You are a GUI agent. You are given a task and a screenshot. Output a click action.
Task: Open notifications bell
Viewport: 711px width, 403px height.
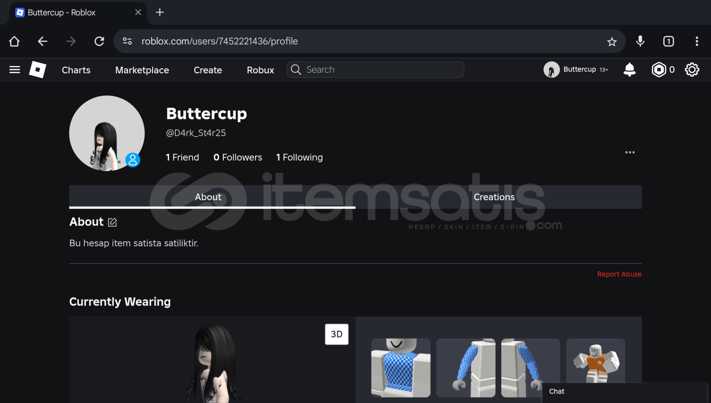click(630, 70)
